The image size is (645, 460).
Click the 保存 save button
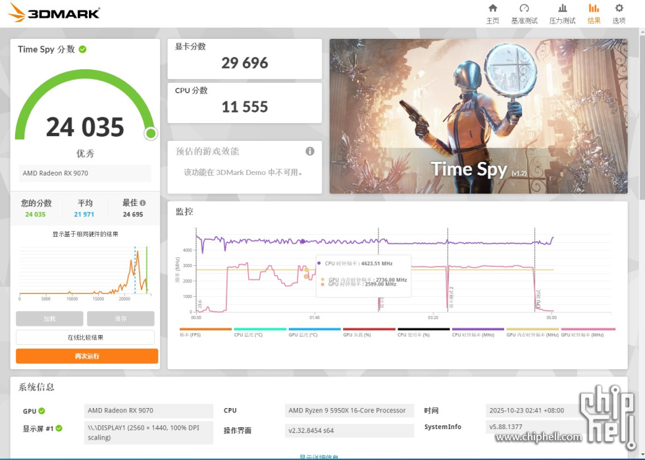120,319
